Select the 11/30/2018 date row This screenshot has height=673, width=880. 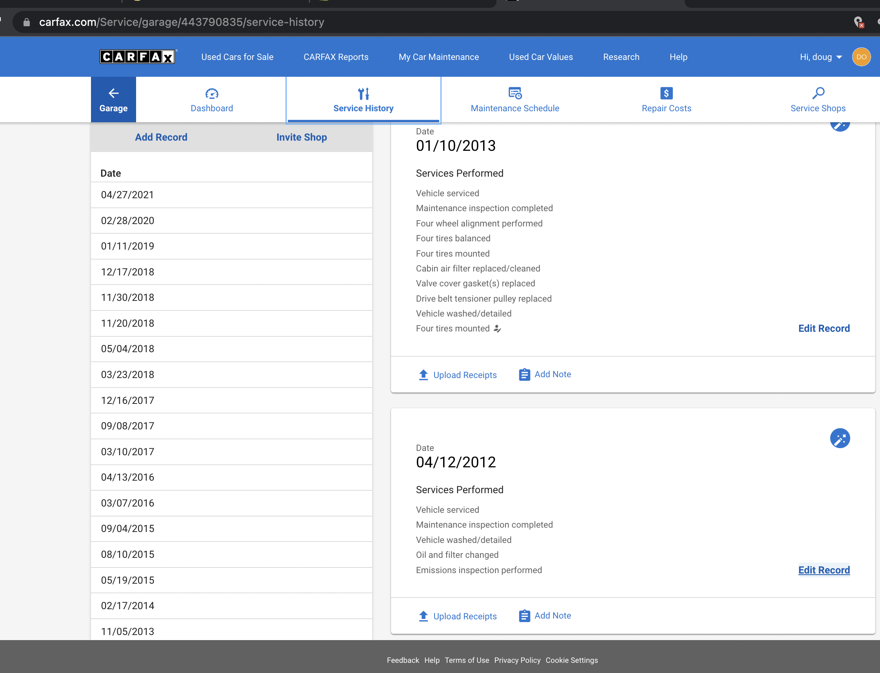coord(231,298)
